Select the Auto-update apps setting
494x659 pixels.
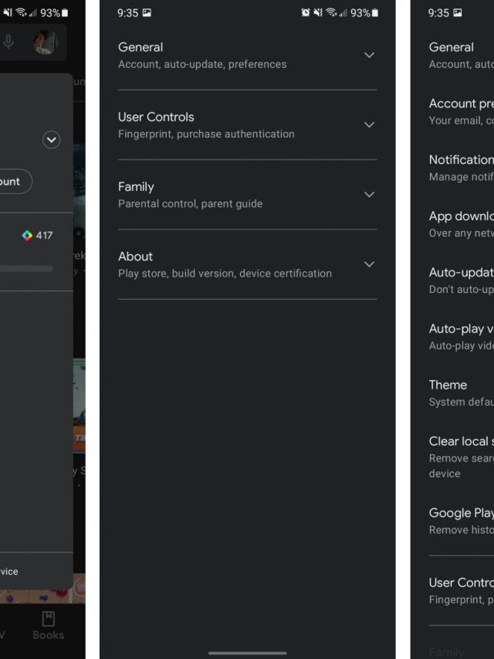click(462, 280)
